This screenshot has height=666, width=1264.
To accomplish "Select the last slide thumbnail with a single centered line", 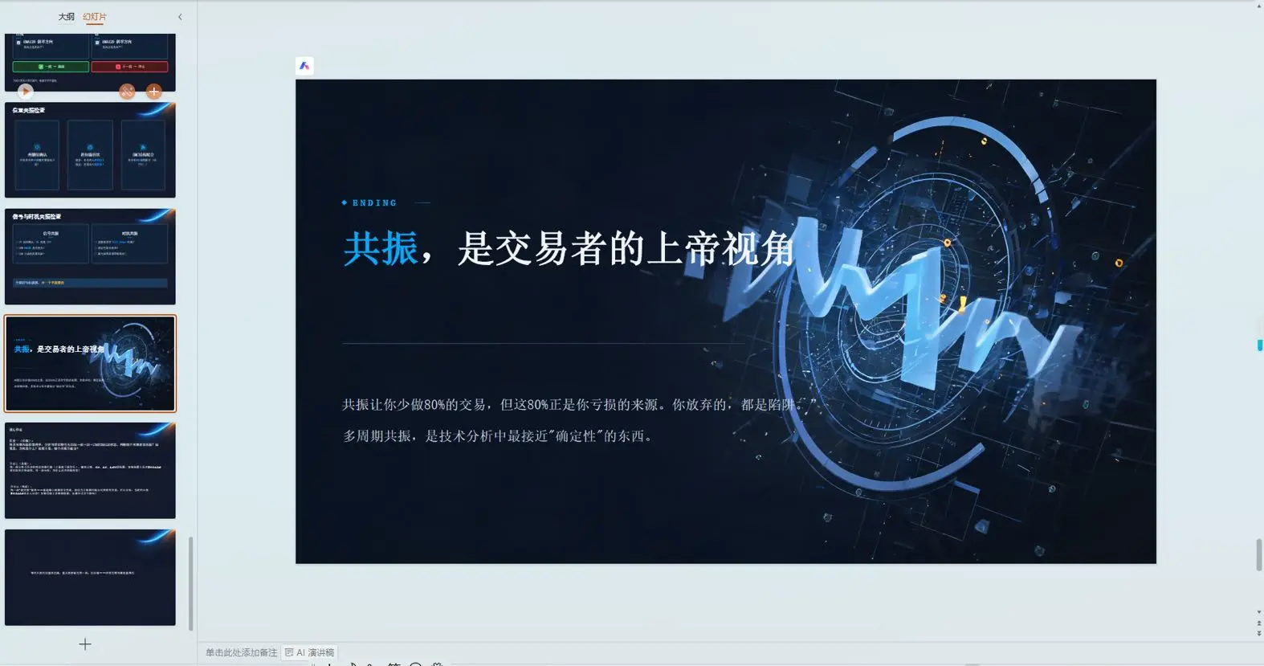I will click(x=90, y=578).
